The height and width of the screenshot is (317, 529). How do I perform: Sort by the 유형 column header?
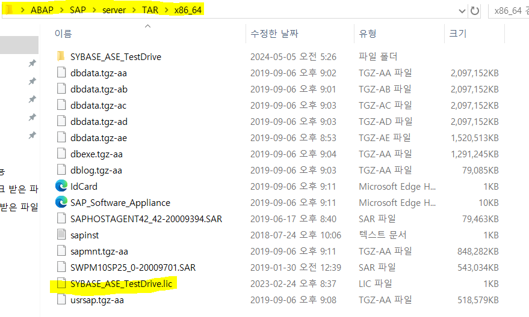pos(367,34)
